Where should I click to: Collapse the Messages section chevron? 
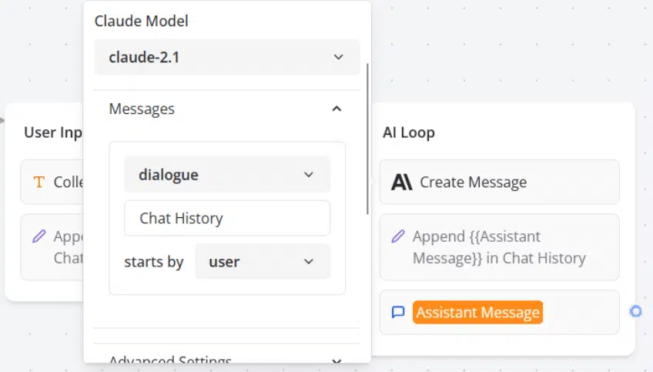click(x=337, y=109)
